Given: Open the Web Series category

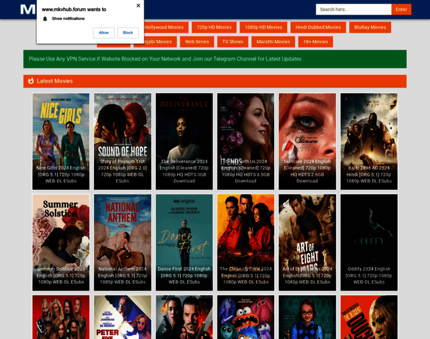Looking at the screenshot, I should 197,42.
